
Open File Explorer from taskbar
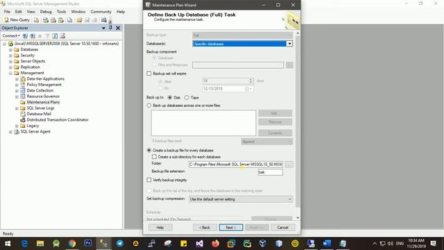click(40, 244)
